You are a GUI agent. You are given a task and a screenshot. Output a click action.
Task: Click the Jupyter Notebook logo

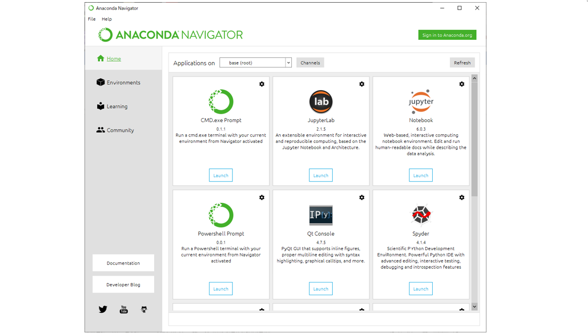[x=421, y=101]
